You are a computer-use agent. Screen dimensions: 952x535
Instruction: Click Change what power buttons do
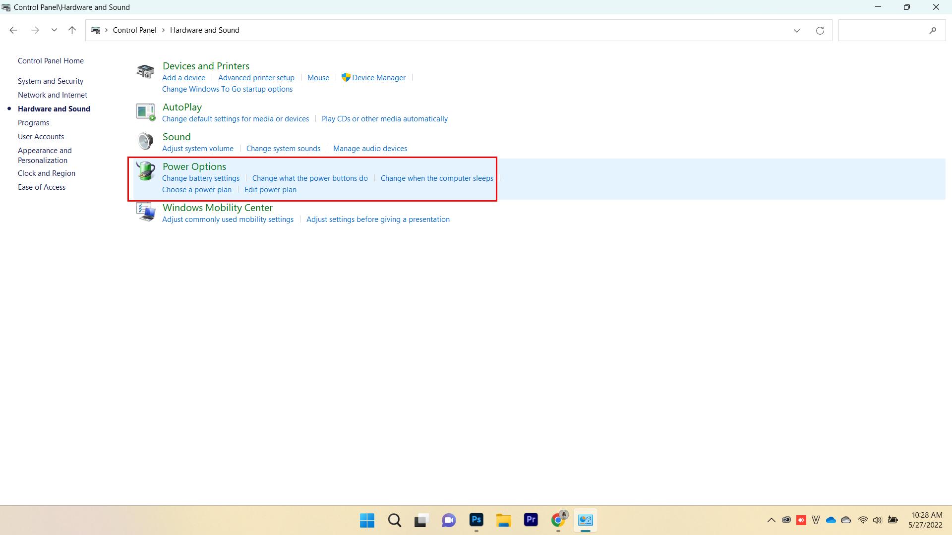pyautogui.click(x=310, y=178)
